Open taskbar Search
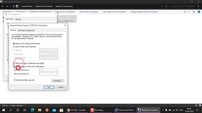 (x=11, y=110)
